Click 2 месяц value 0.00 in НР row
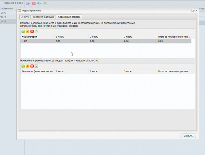Viewport: 205px width, 155px height. pos(106,41)
